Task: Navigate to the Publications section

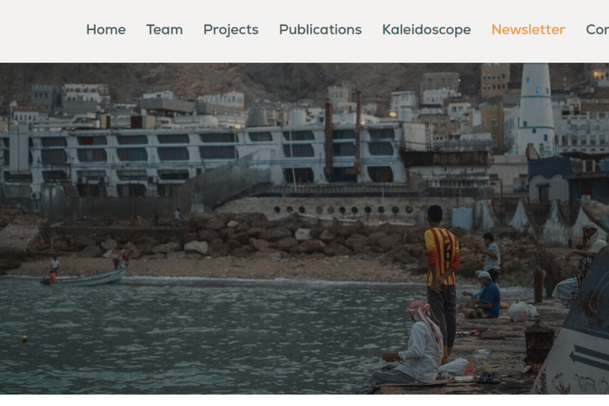Action: [x=320, y=30]
